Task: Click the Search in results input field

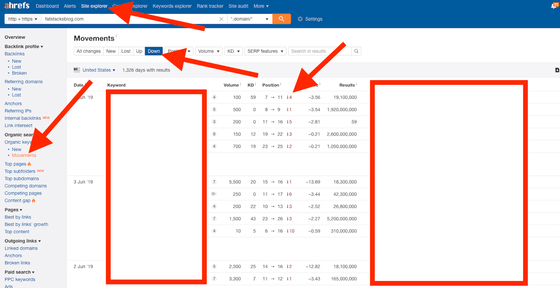Action: (320, 51)
